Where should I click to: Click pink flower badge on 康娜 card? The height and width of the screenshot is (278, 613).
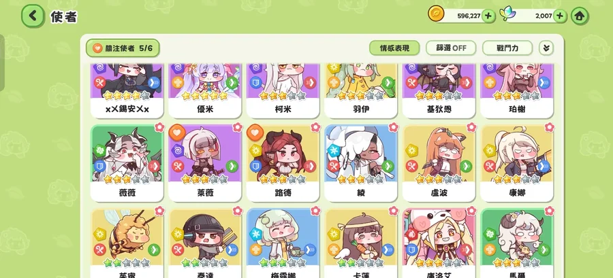[x=549, y=127]
